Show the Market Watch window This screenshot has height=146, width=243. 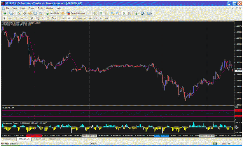coord(19,13)
